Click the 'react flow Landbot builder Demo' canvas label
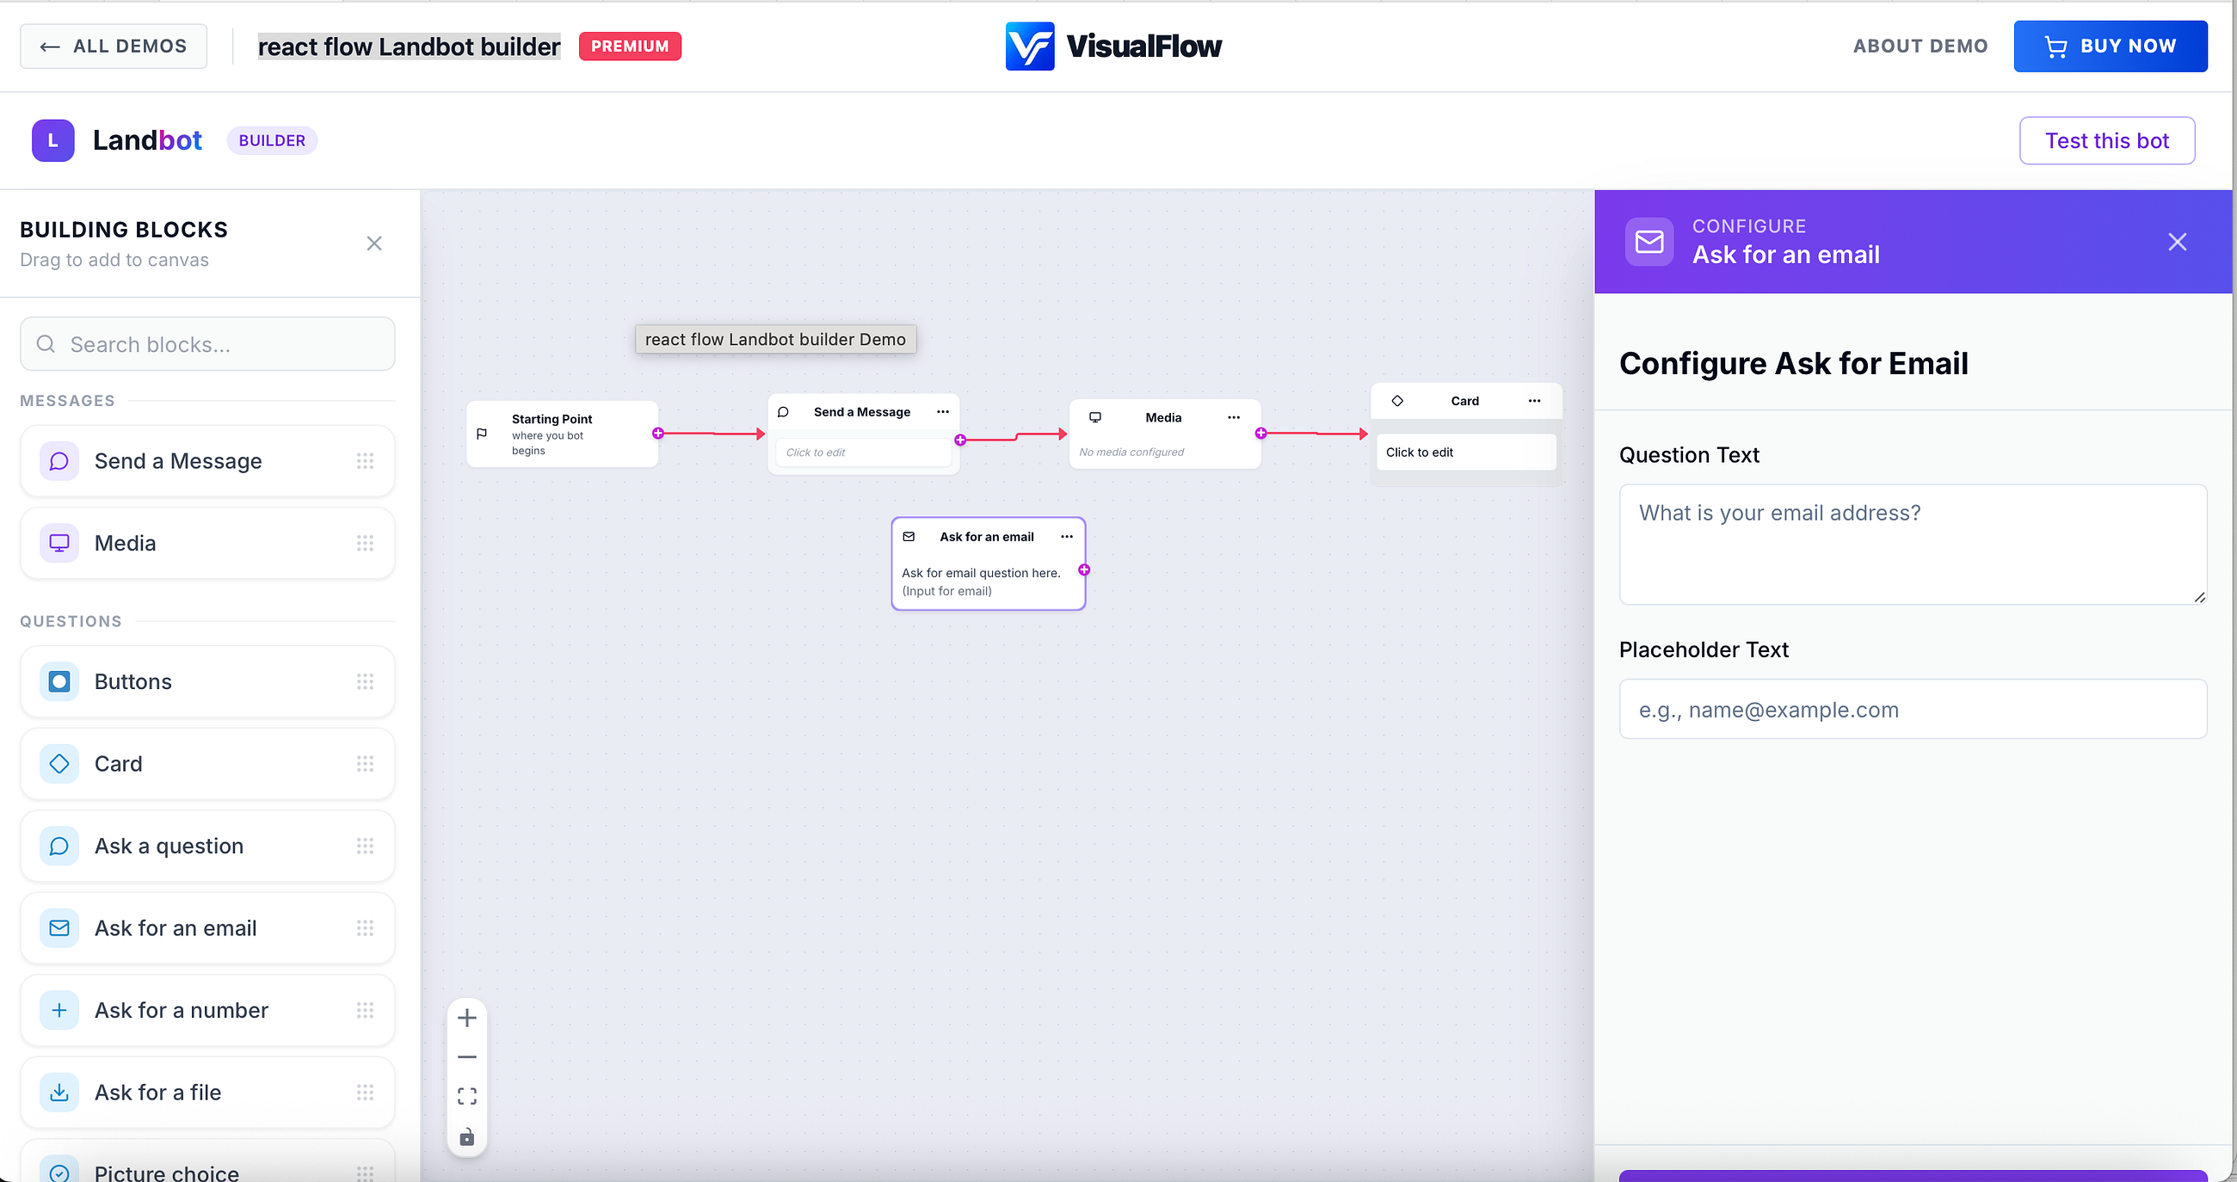Viewport: 2237px width, 1182px height. [x=775, y=340]
